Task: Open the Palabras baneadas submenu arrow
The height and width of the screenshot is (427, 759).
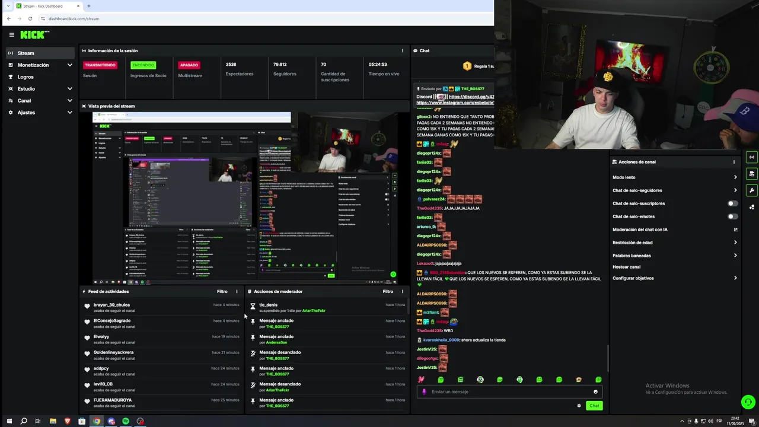Action: tap(735, 256)
